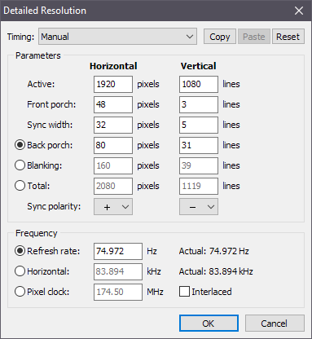Click the Cancel button
312x339 pixels.
[x=275, y=324]
